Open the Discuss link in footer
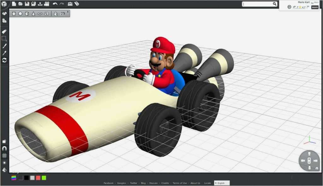The height and width of the screenshot is (186, 323). 154,183
